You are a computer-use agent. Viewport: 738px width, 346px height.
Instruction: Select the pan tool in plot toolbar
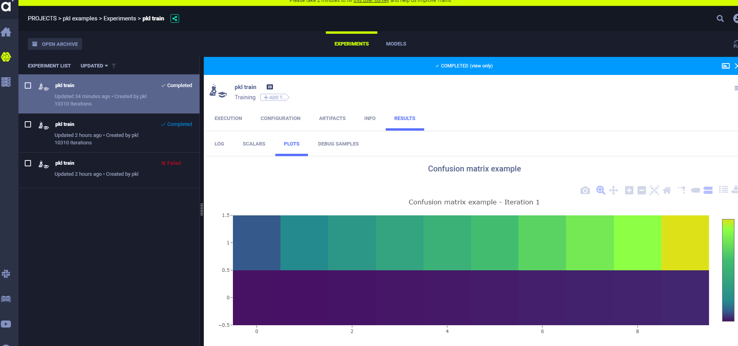(x=613, y=191)
